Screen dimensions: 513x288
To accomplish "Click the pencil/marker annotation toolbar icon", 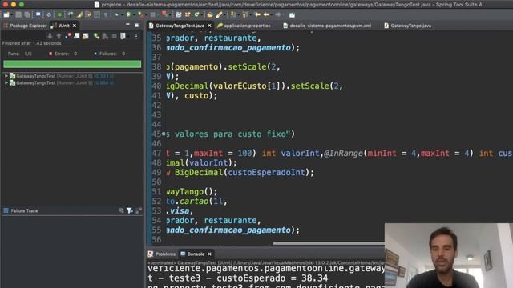I will [x=219, y=14].
